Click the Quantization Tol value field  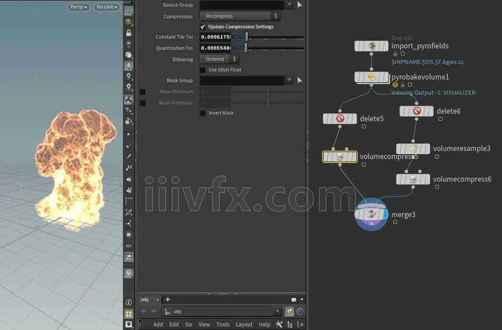[216, 48]
